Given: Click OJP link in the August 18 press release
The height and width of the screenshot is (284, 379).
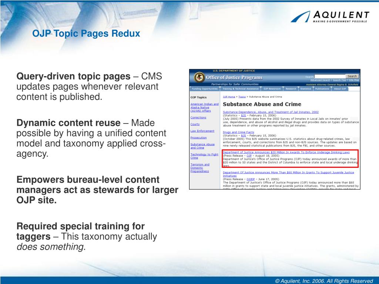Looking at the screenshot, I should [249, 156].
